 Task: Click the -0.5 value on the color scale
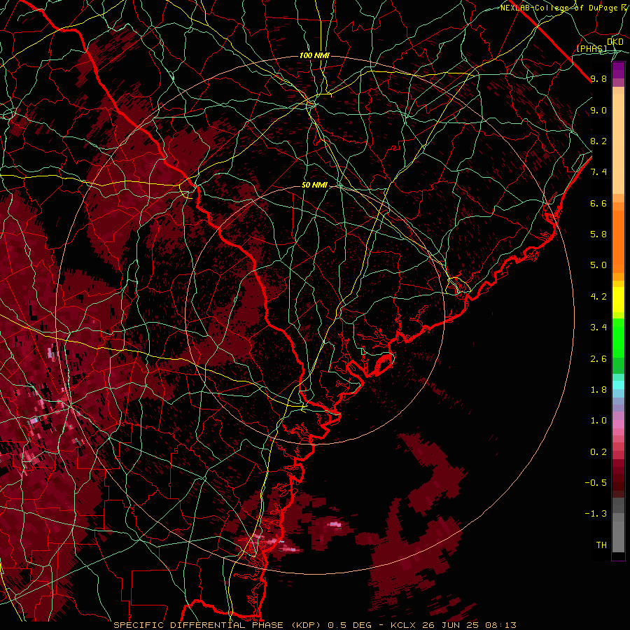click(596, 483)
